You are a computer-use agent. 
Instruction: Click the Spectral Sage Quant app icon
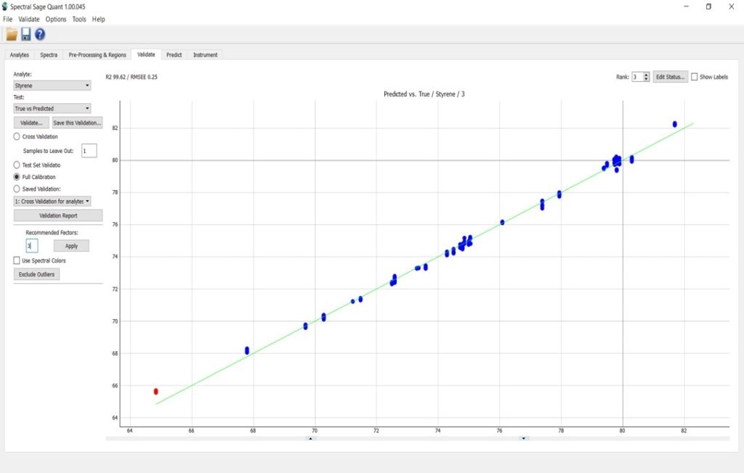pyautogui.click(x=5, y=7)
